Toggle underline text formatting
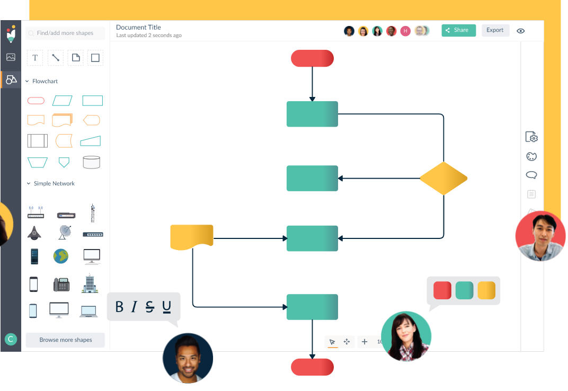Screen dimensions: 568x391 [x=166, y=307]
